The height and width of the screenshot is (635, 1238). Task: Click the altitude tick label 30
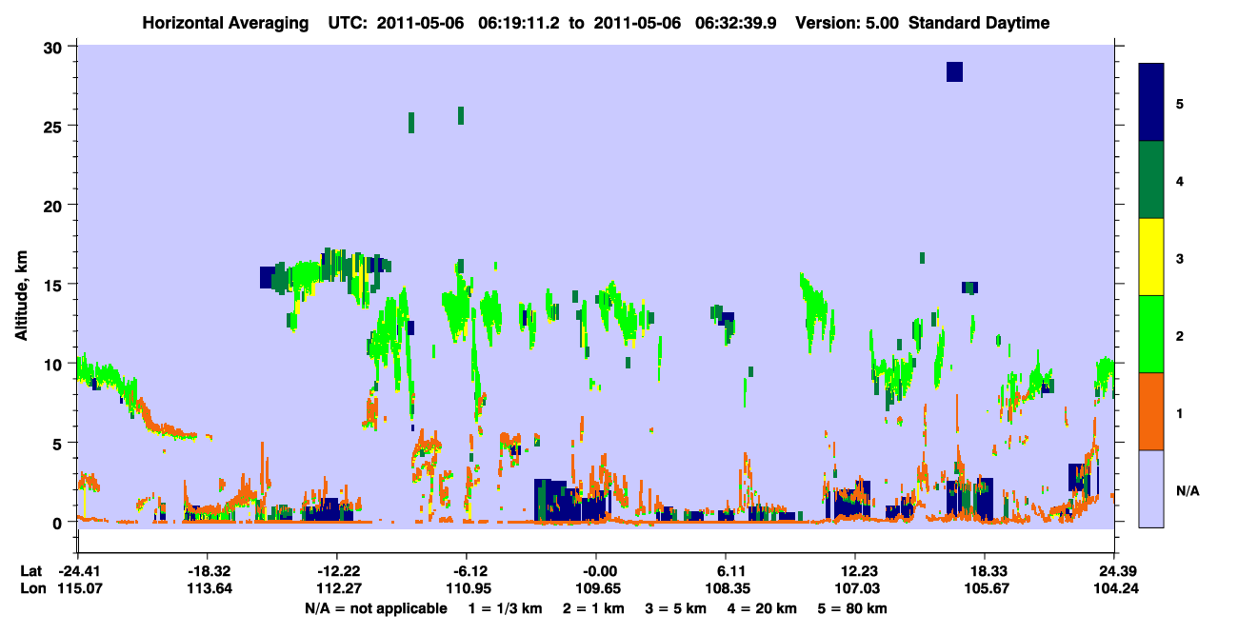(55, 47)
